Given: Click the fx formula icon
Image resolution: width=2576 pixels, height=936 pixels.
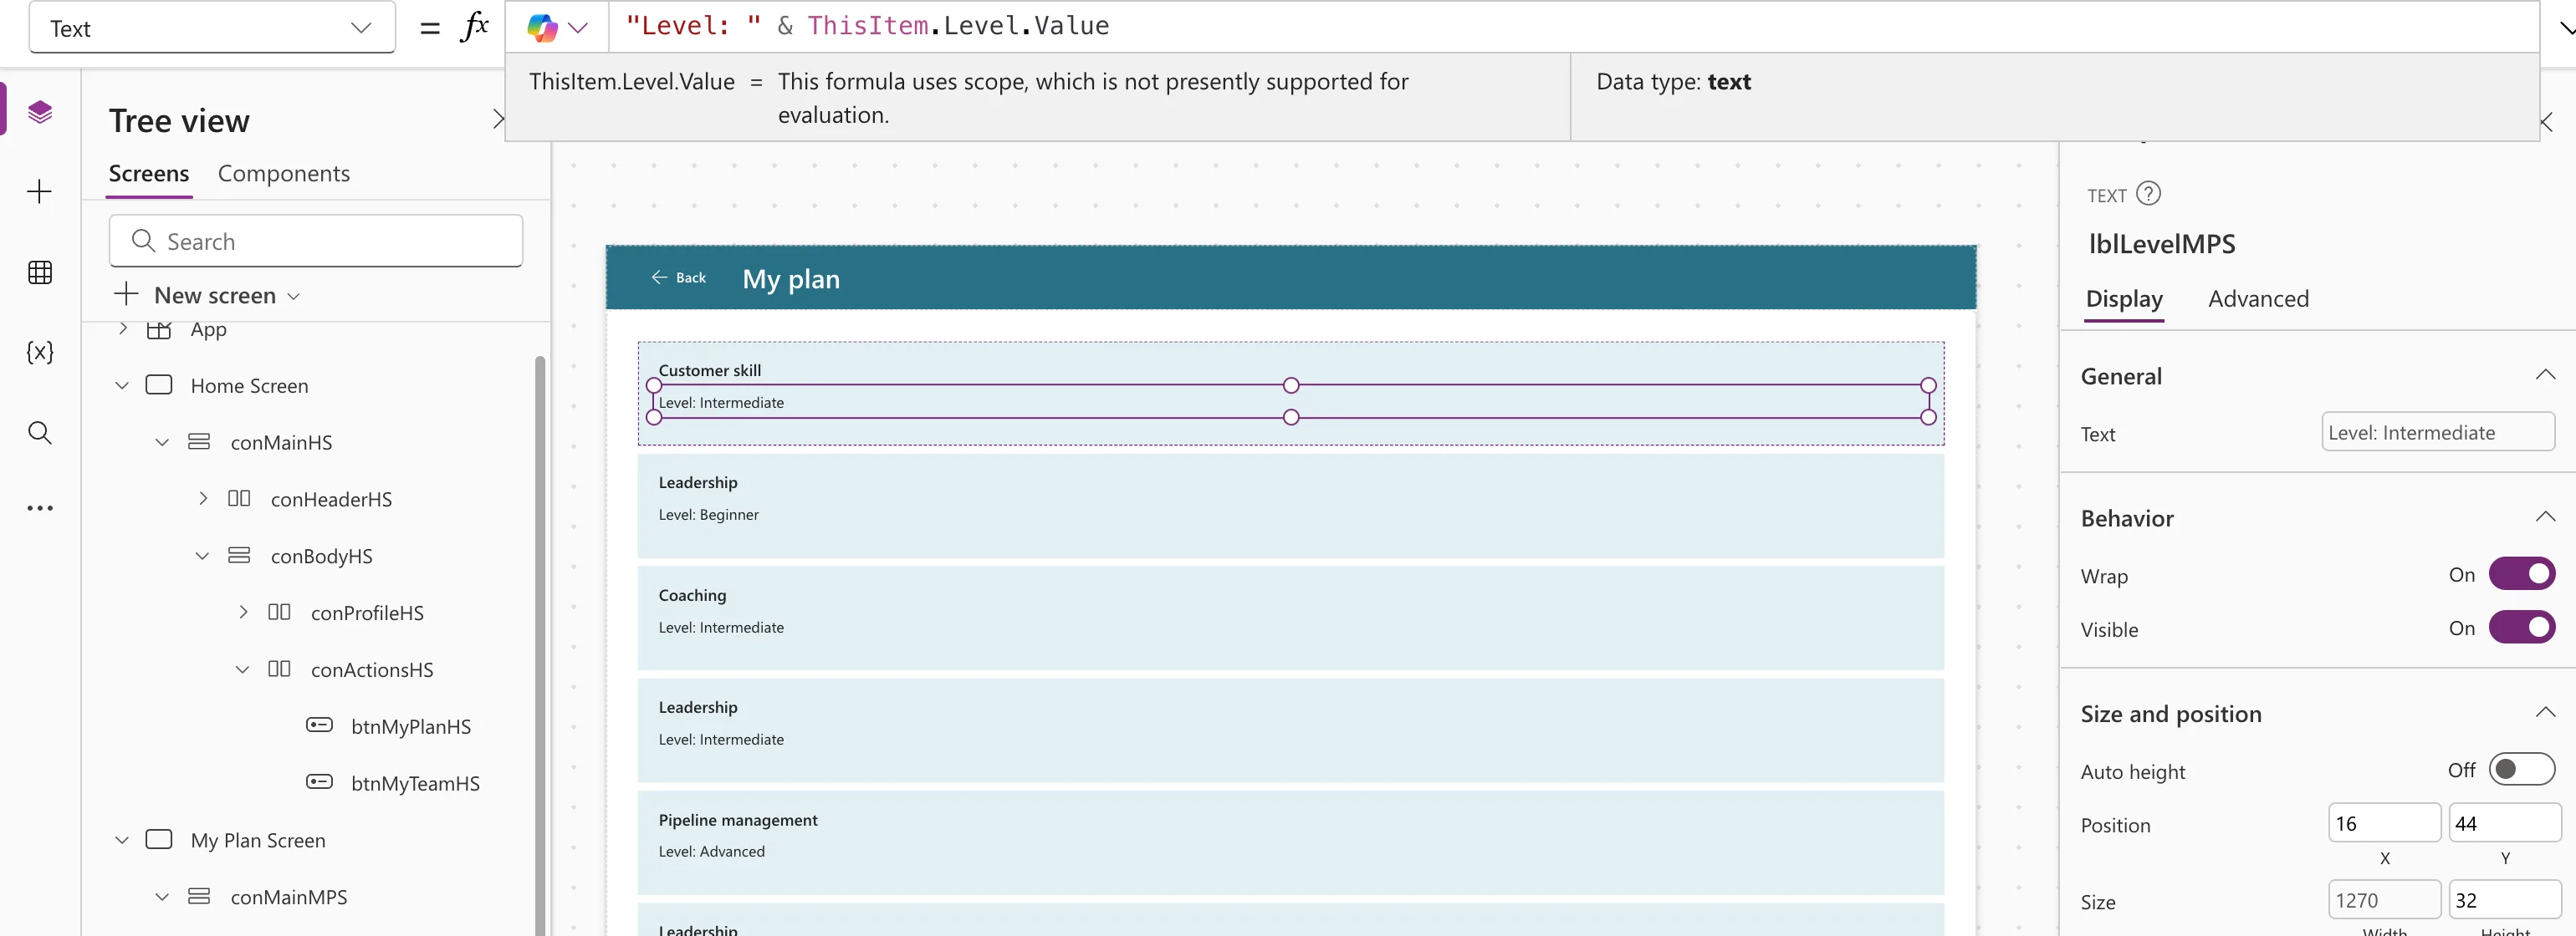Looking at the screenshot, I should tap(474, 27).
